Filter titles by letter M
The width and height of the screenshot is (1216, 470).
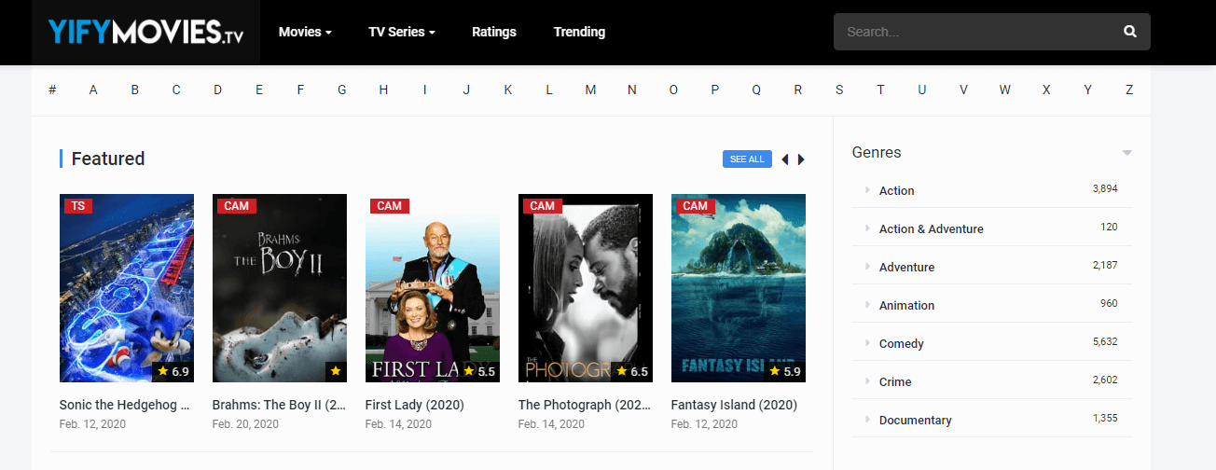tap(590, 90)
